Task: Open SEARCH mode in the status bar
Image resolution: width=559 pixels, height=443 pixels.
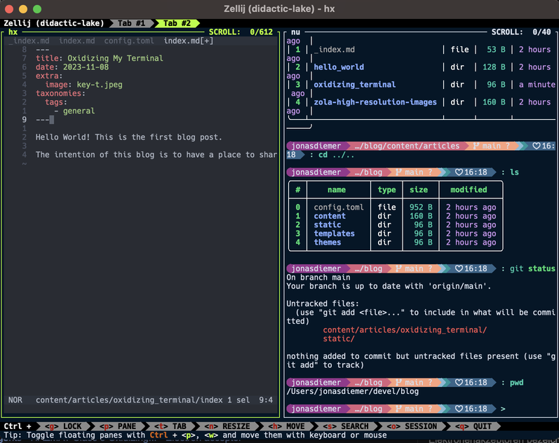Action: tap(345, 426)
